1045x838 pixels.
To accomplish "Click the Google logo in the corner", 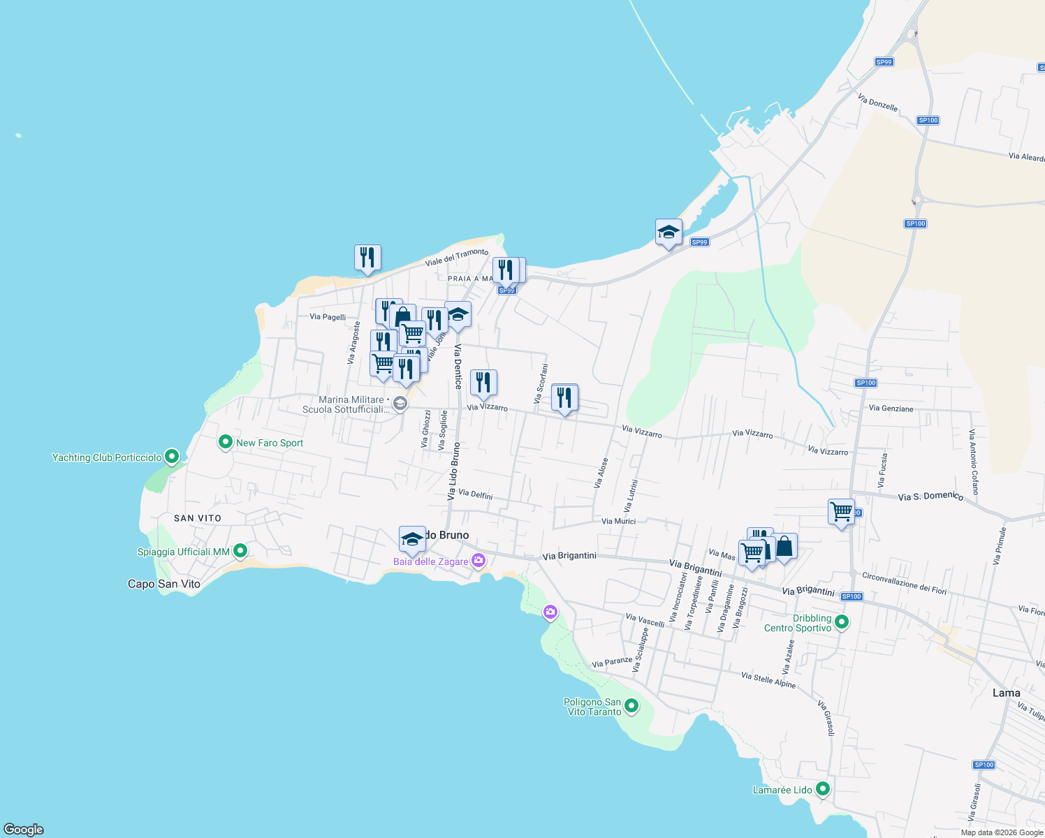I will point(24,830).
